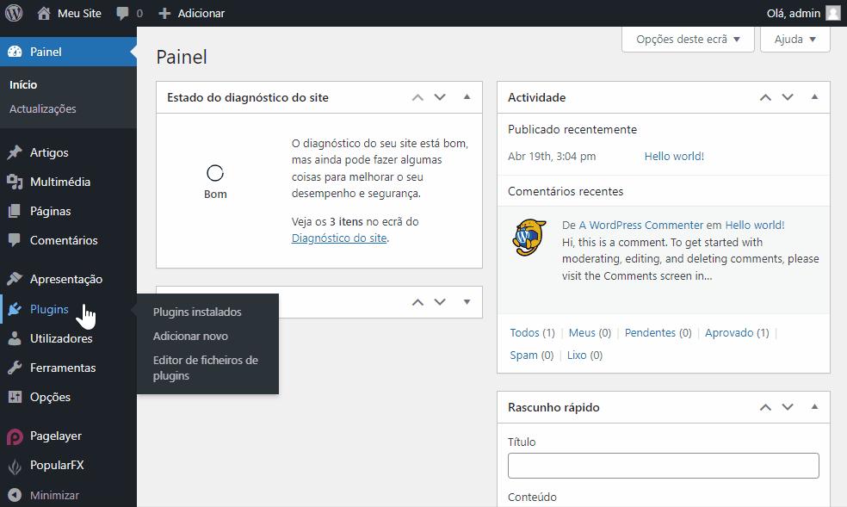Open the Multimédia menu label
Viewport: 847px width, 507px height.
tap(60, 182)
